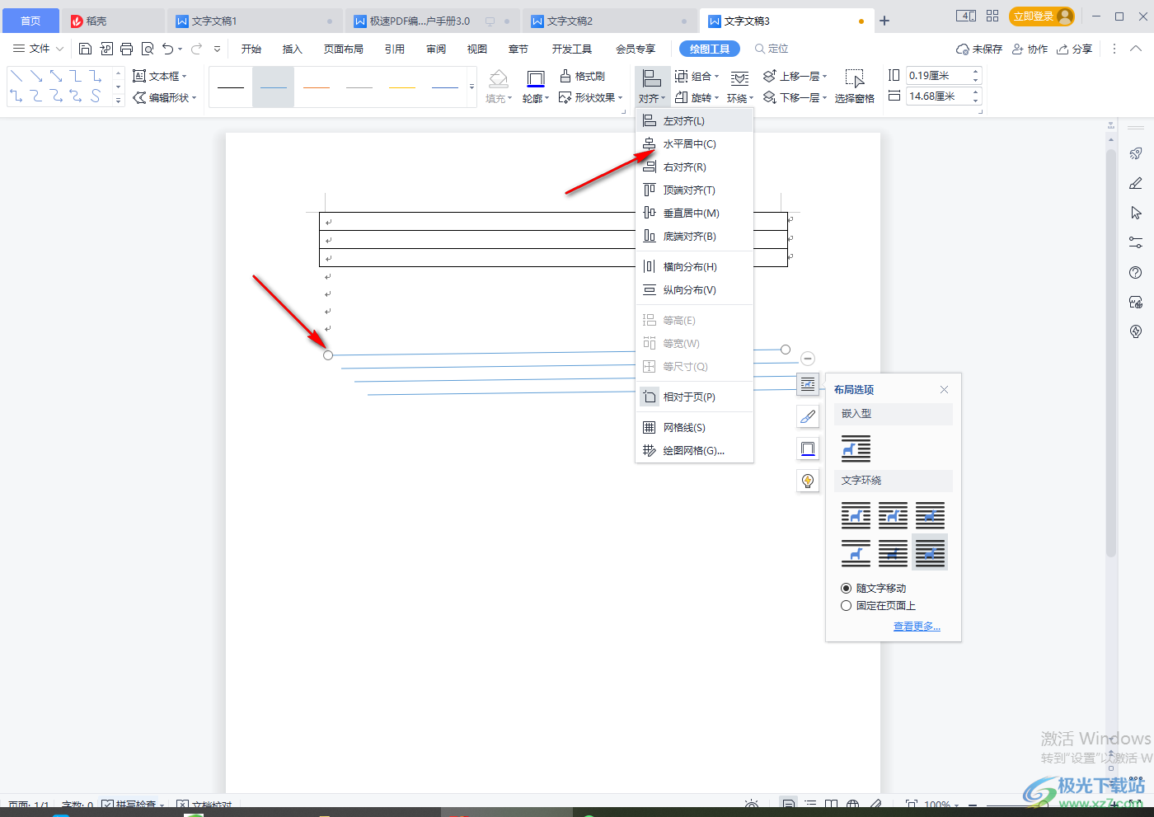
Task: Click the brush style floating icon
Action: pos(808,416)
